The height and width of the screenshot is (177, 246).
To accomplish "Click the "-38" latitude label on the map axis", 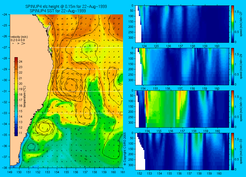I will point(4,168).
